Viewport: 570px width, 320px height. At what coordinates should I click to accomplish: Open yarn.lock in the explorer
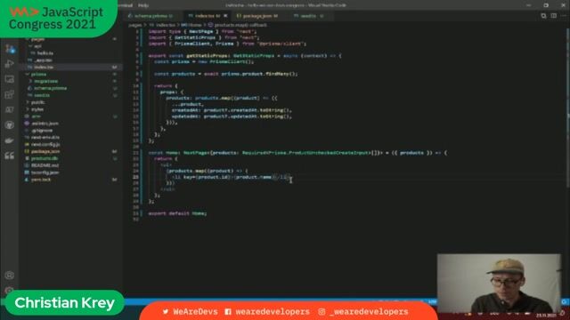(41, 180)
